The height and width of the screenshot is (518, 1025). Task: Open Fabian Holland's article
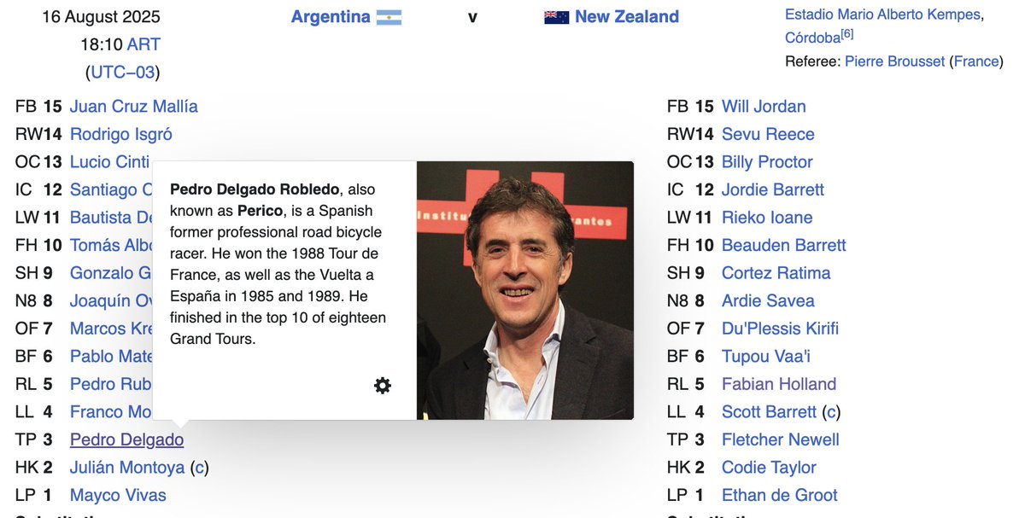coord(779,384)
